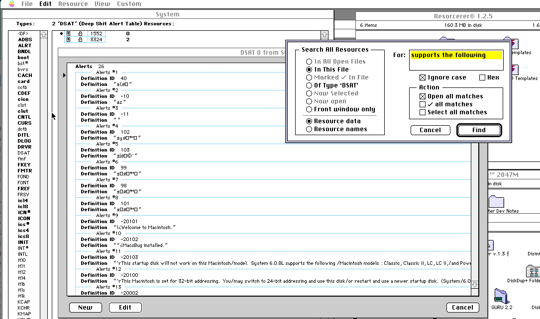Click the Alerts list vertical scrollbar track

coord(475,211)
